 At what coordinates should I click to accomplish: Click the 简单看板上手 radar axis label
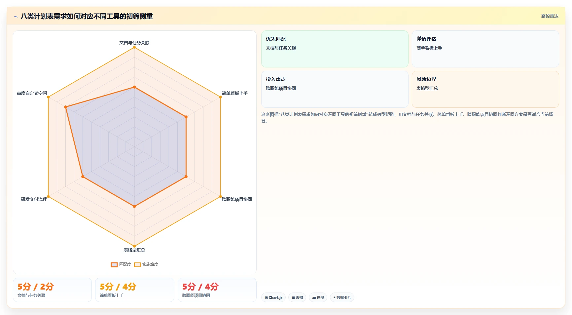tap(235, 93)
